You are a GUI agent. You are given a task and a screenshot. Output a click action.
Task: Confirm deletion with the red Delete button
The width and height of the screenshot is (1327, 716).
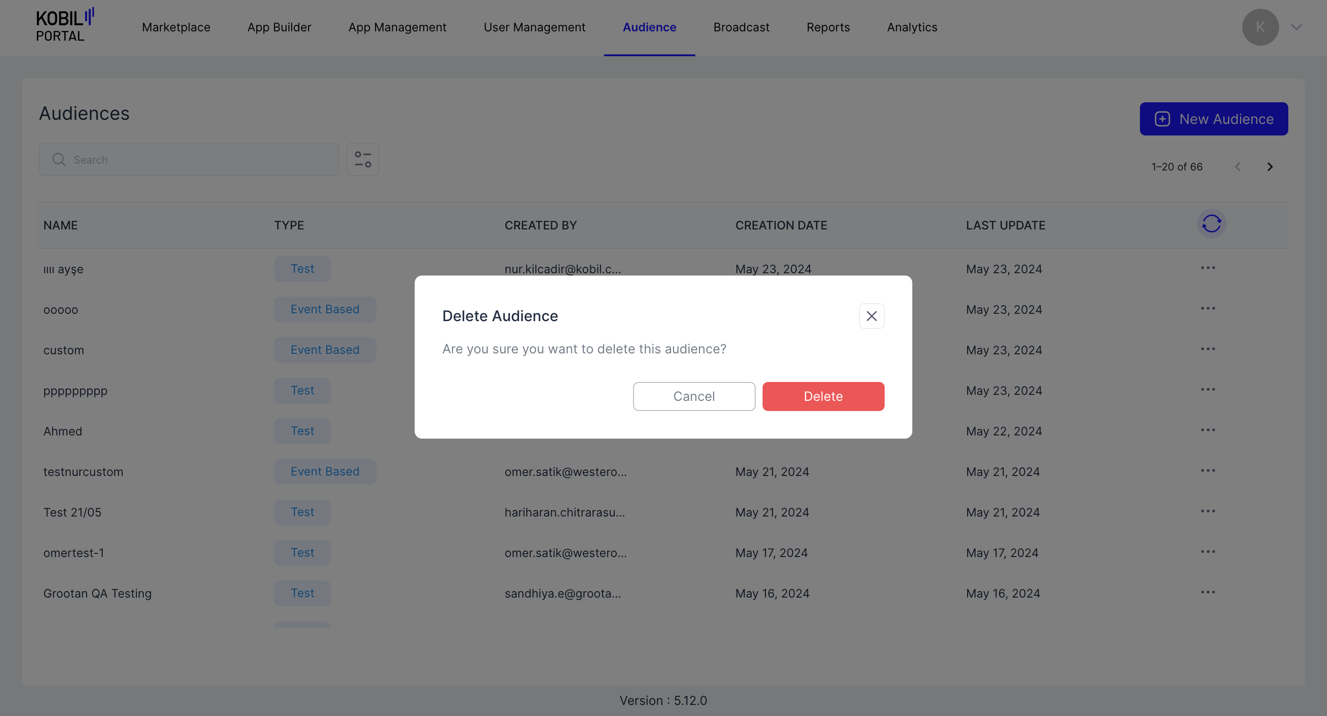click(x=822, y=396)
